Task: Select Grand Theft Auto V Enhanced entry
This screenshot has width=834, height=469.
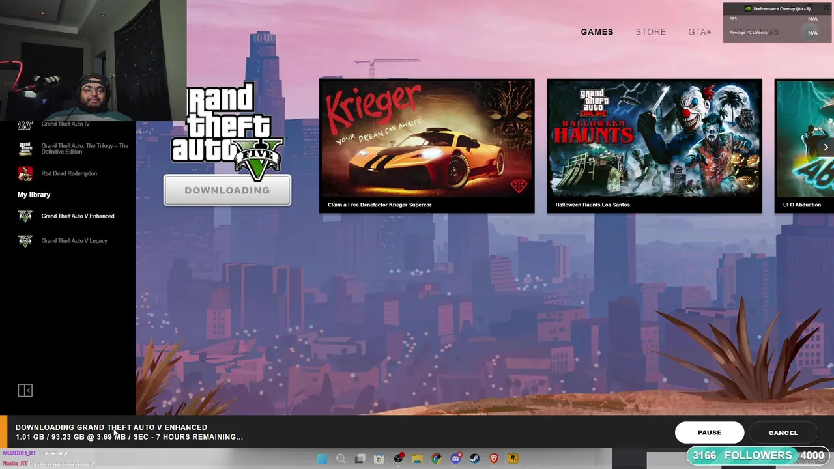Action: [78, 216]
